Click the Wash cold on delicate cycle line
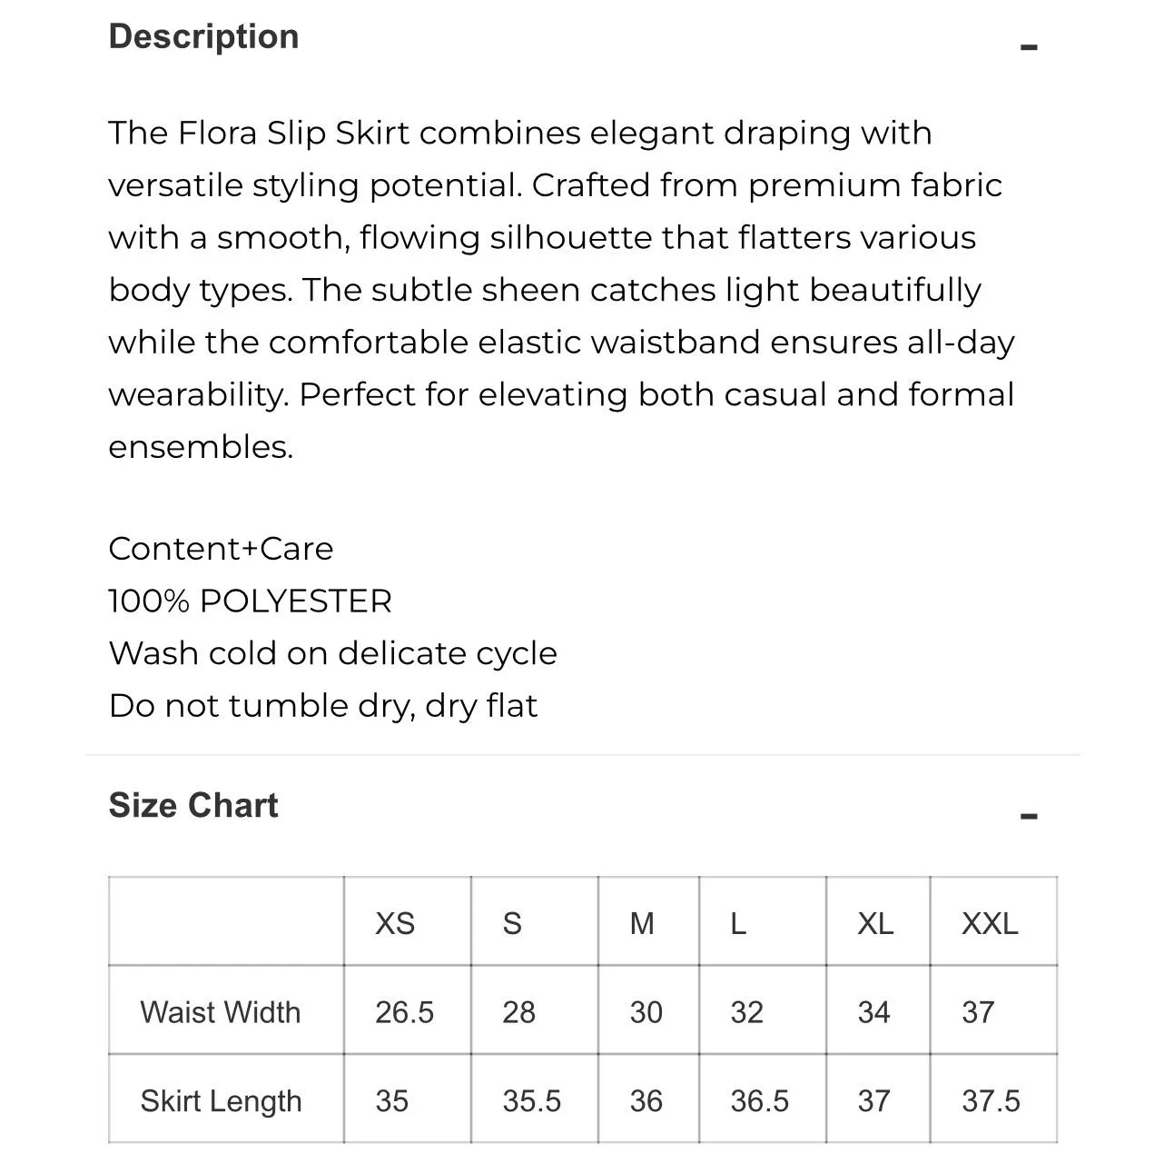Screen dimensions: 1164x1173 [333, 653]
